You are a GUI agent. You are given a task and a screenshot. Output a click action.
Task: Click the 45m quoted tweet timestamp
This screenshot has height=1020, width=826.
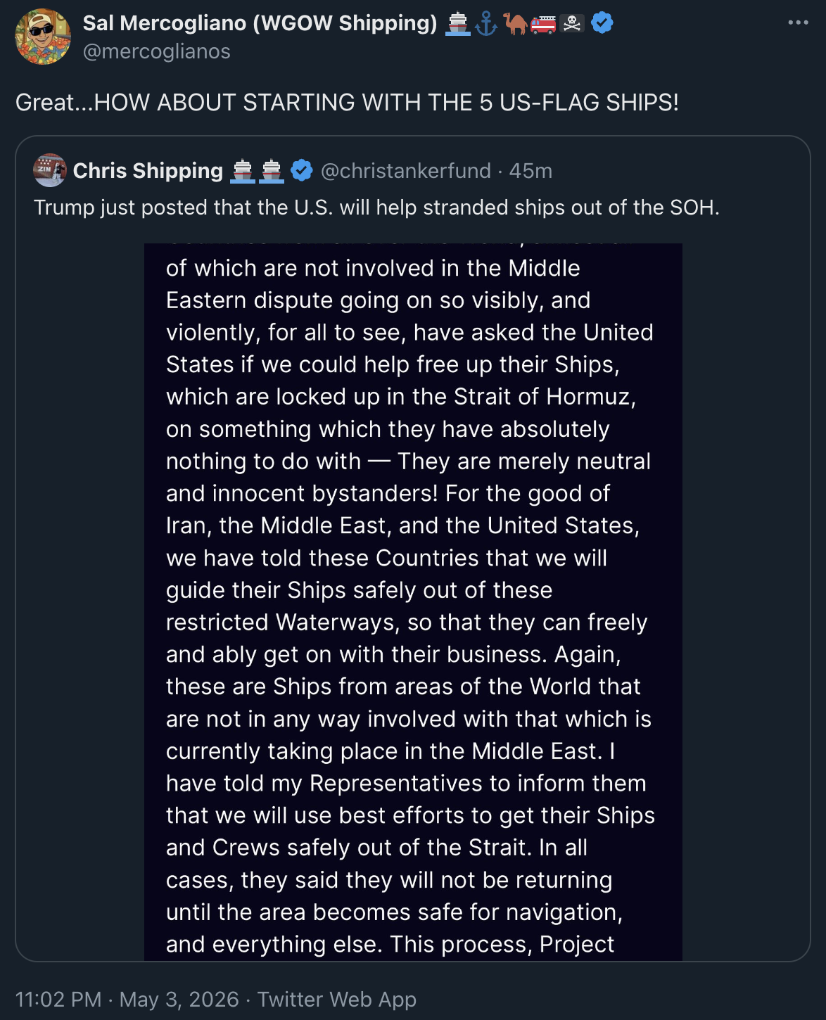tap(530, 171)
